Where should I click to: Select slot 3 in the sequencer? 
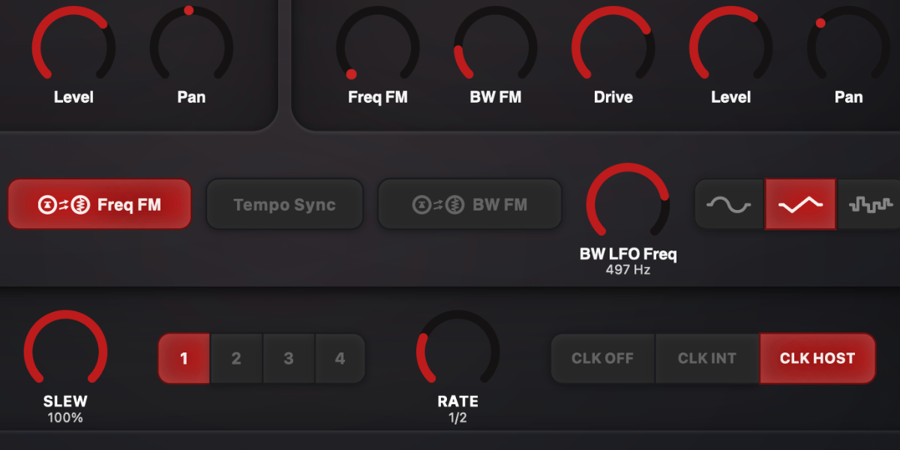(288, 358)
